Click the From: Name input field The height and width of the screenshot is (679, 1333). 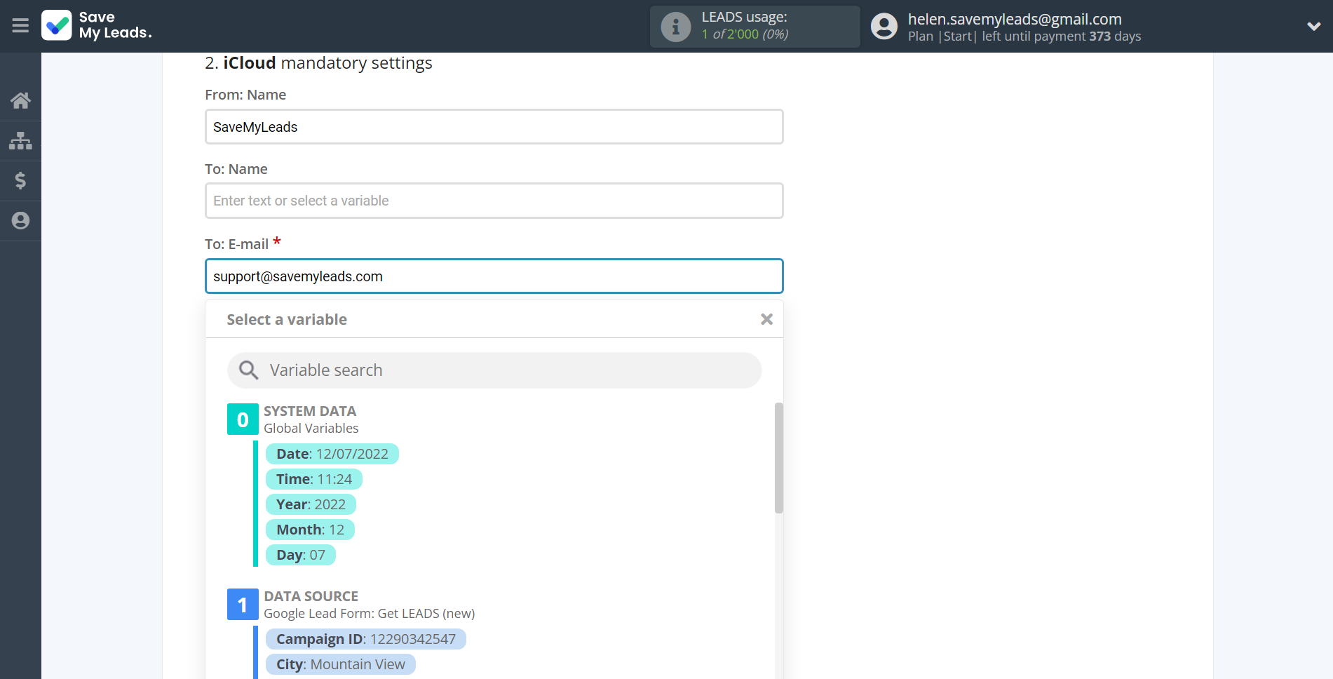tap(494, 127)
